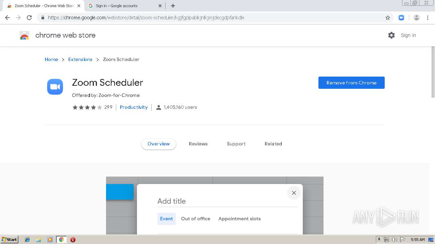Select Chrome in the taskbar
The height and width of the screenshot is (244, 435).
click(62, 240)
